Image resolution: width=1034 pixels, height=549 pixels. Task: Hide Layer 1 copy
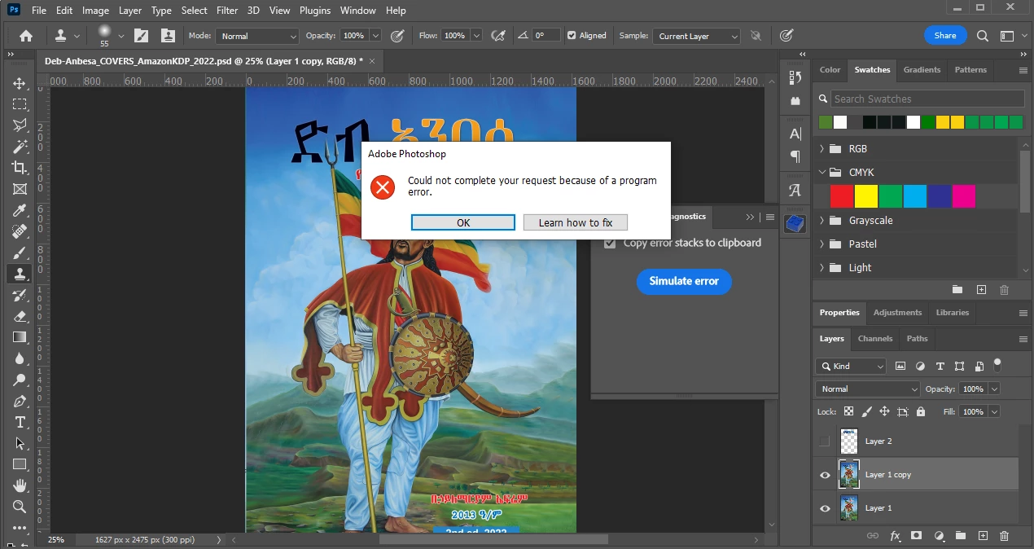[x=825, y=475]
